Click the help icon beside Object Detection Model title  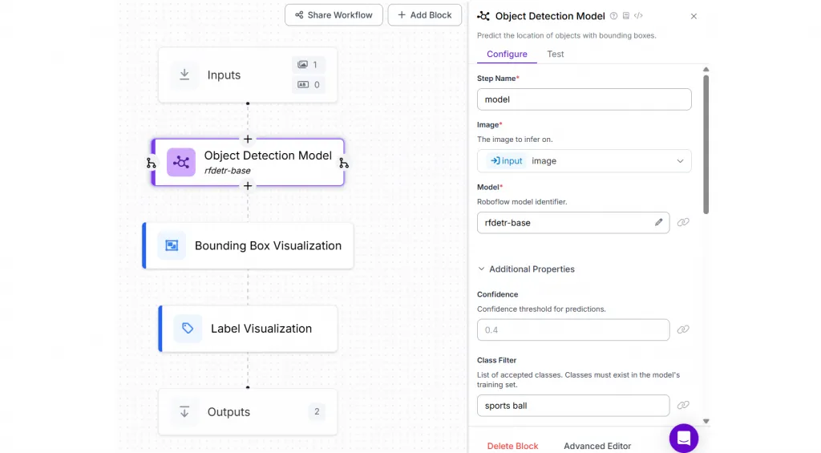coord(613,16)
